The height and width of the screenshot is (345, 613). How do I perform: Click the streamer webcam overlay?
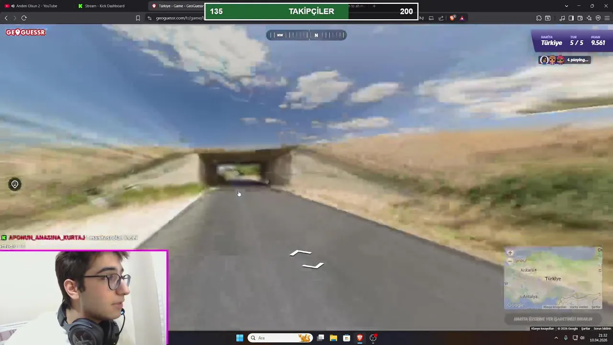point(84,297)
